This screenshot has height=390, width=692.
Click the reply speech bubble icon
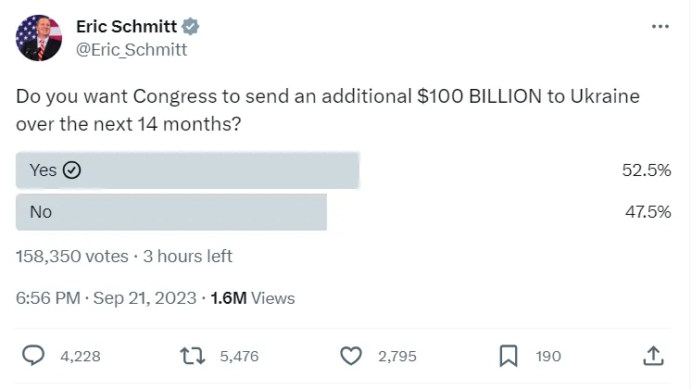(x=34, y=356)
